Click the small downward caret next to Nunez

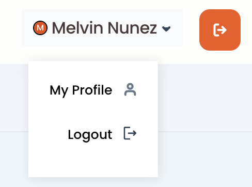click(166, 29)
